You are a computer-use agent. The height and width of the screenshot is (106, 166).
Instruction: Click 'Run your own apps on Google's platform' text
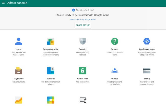pyautogui.click(x=147, y=54)
